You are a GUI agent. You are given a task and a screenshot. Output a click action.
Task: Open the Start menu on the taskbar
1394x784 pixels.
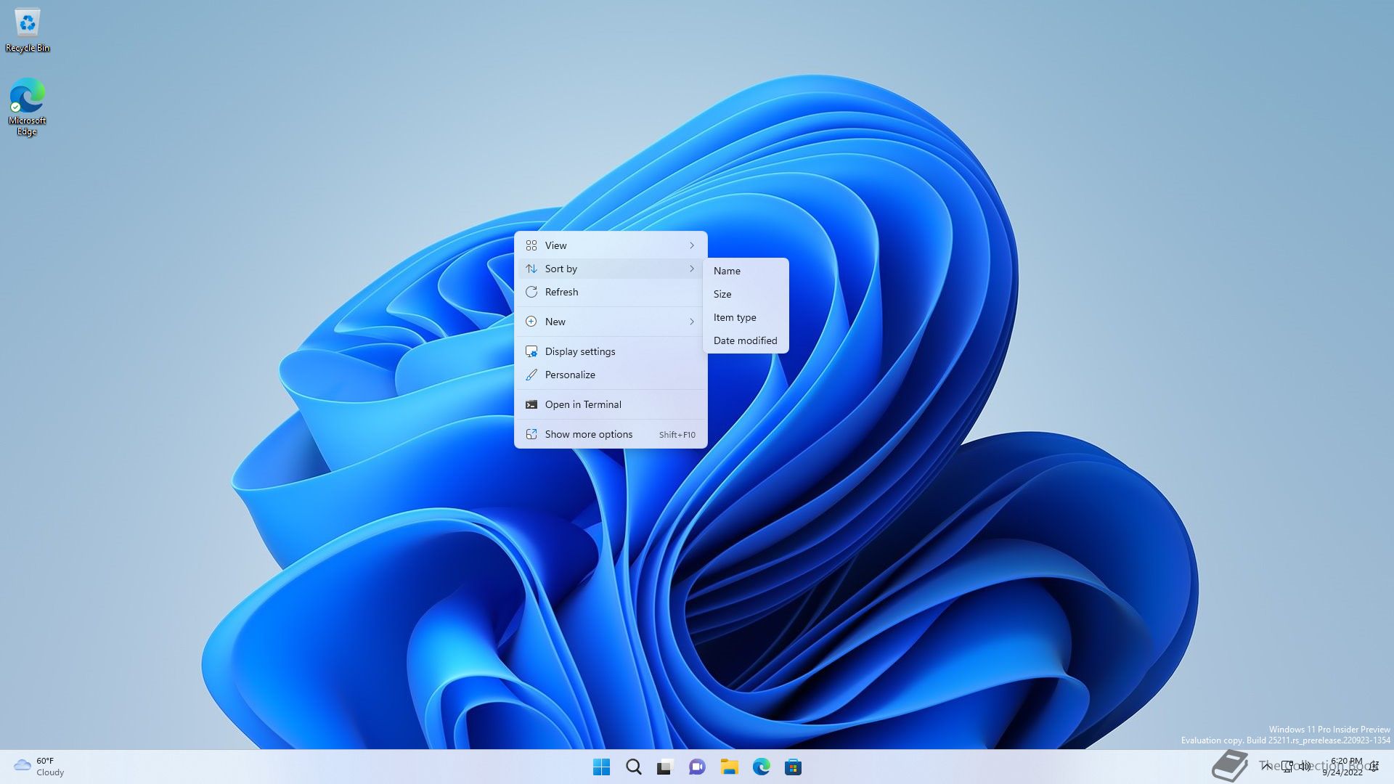(x=602, y=767)
